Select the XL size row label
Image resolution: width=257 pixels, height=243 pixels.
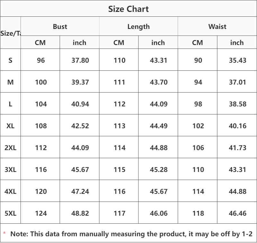point(10,126)
